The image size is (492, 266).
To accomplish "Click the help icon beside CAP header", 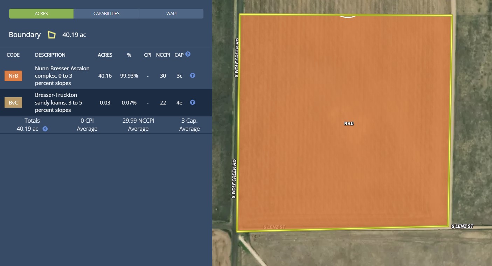I will click(188, 54).
